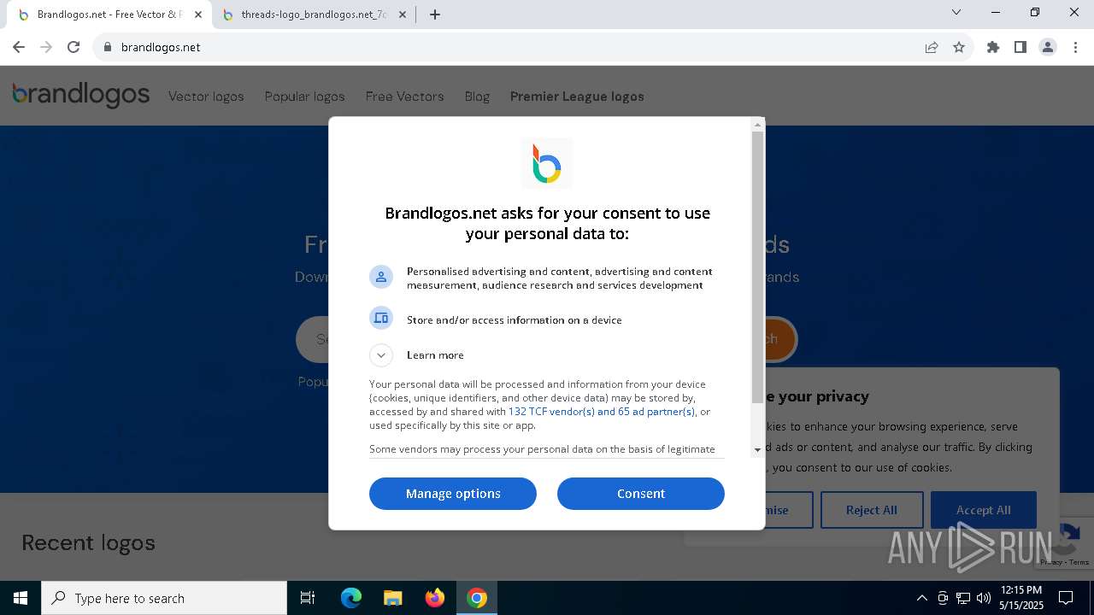Click Reject All in the cookie banner

872,510
